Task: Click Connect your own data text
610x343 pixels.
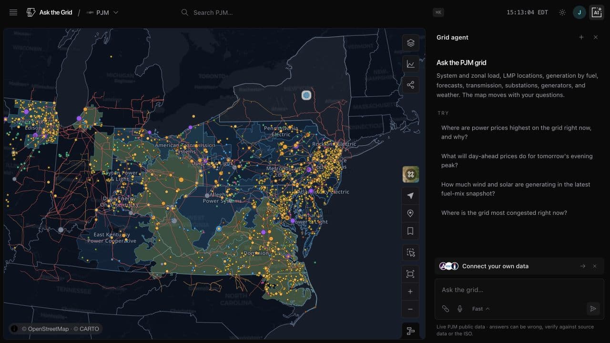Action: 495,266
